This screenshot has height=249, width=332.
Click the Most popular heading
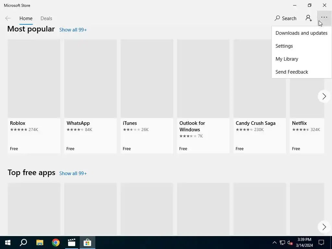[31, 29]
